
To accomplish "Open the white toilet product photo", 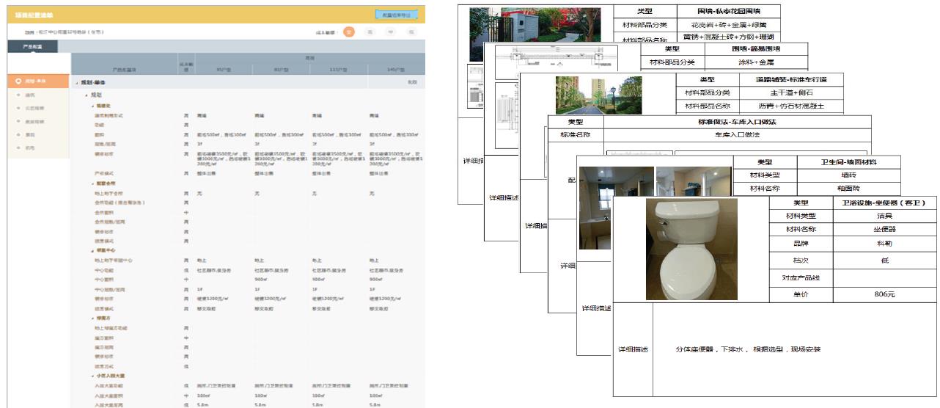I will 681,248.
